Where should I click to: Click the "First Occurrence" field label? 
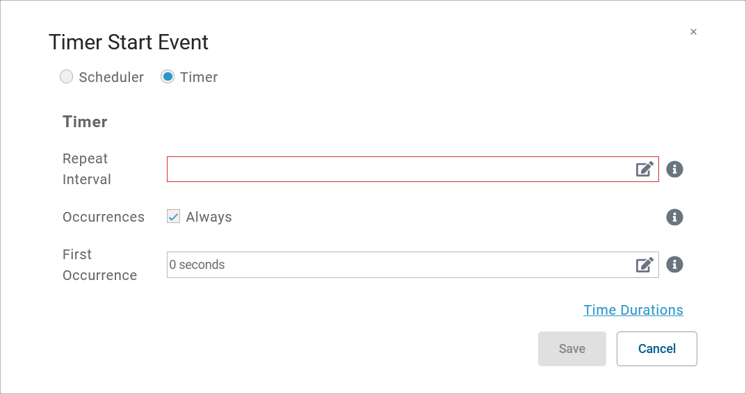[x=99, y=265]
